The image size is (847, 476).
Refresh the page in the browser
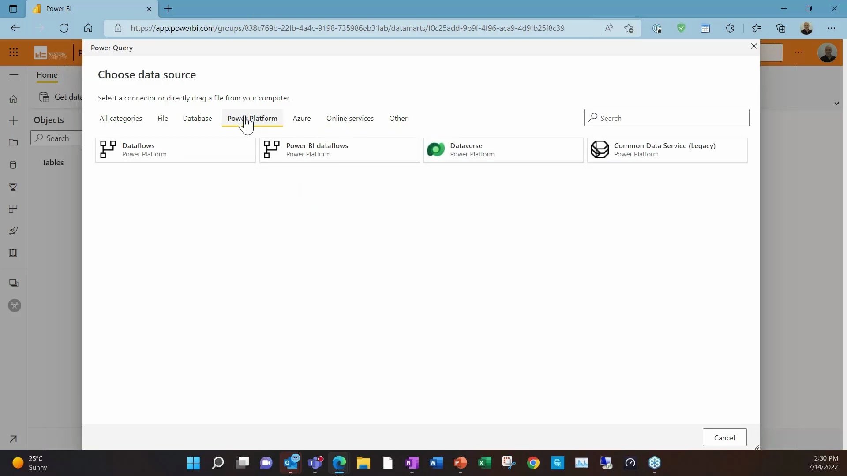pyautogui.click(x=64, y=28)
